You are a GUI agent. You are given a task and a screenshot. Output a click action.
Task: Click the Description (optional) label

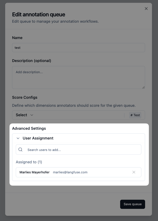click(x=32, y=61)
